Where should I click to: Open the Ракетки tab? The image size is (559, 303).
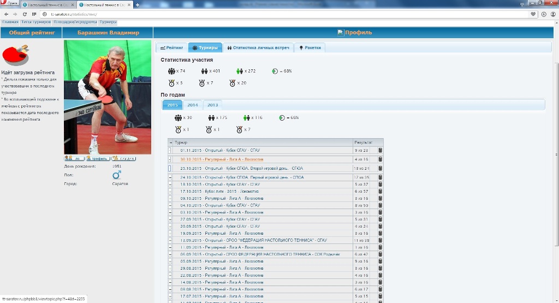point(310,47)
